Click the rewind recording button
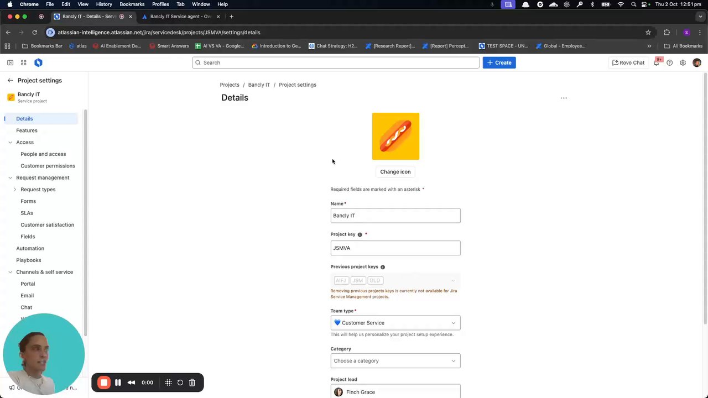 click(131, 383)
